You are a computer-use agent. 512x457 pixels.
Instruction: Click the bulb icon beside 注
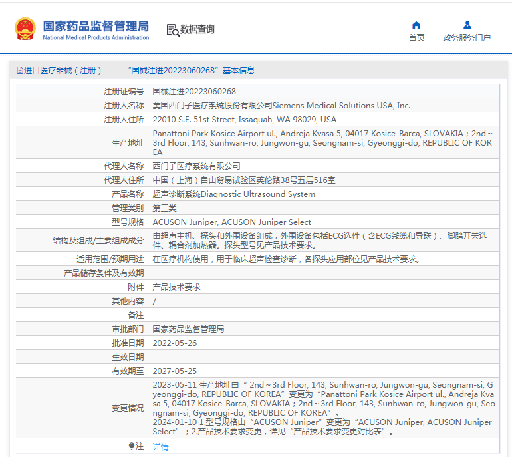coord(132,446)
